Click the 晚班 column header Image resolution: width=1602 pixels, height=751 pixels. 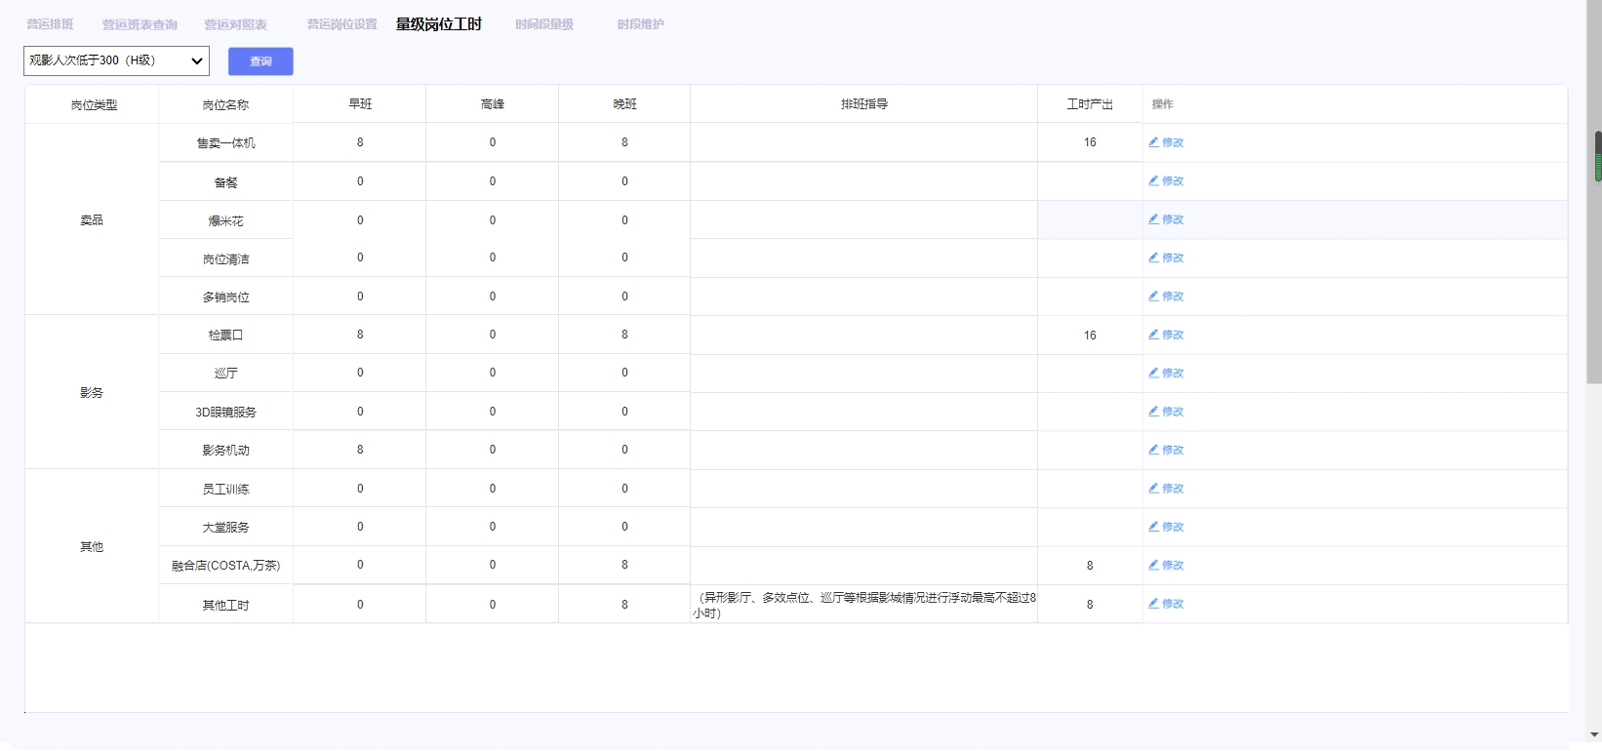tap(624, 103)
